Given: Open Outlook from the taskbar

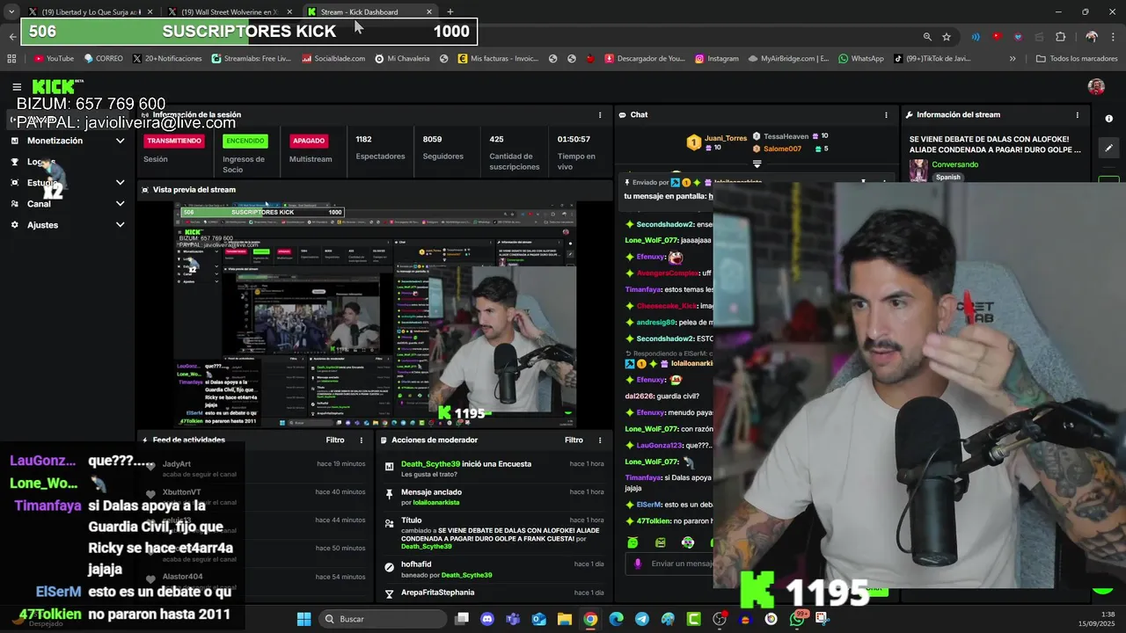Looking at the screenshot, I should pyautogui.click(x=538, y=619).
